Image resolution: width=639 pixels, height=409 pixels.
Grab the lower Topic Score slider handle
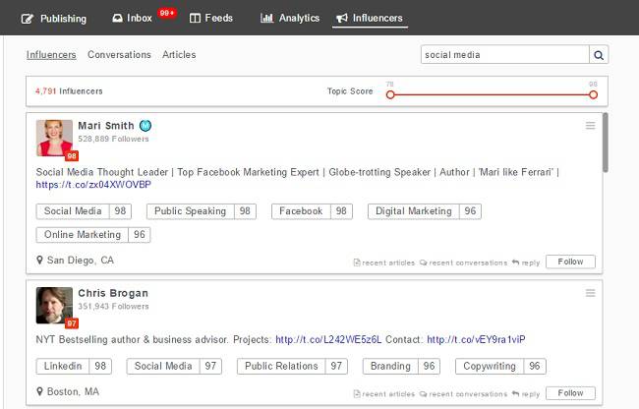pyautogui.click(x=390, y=95)
